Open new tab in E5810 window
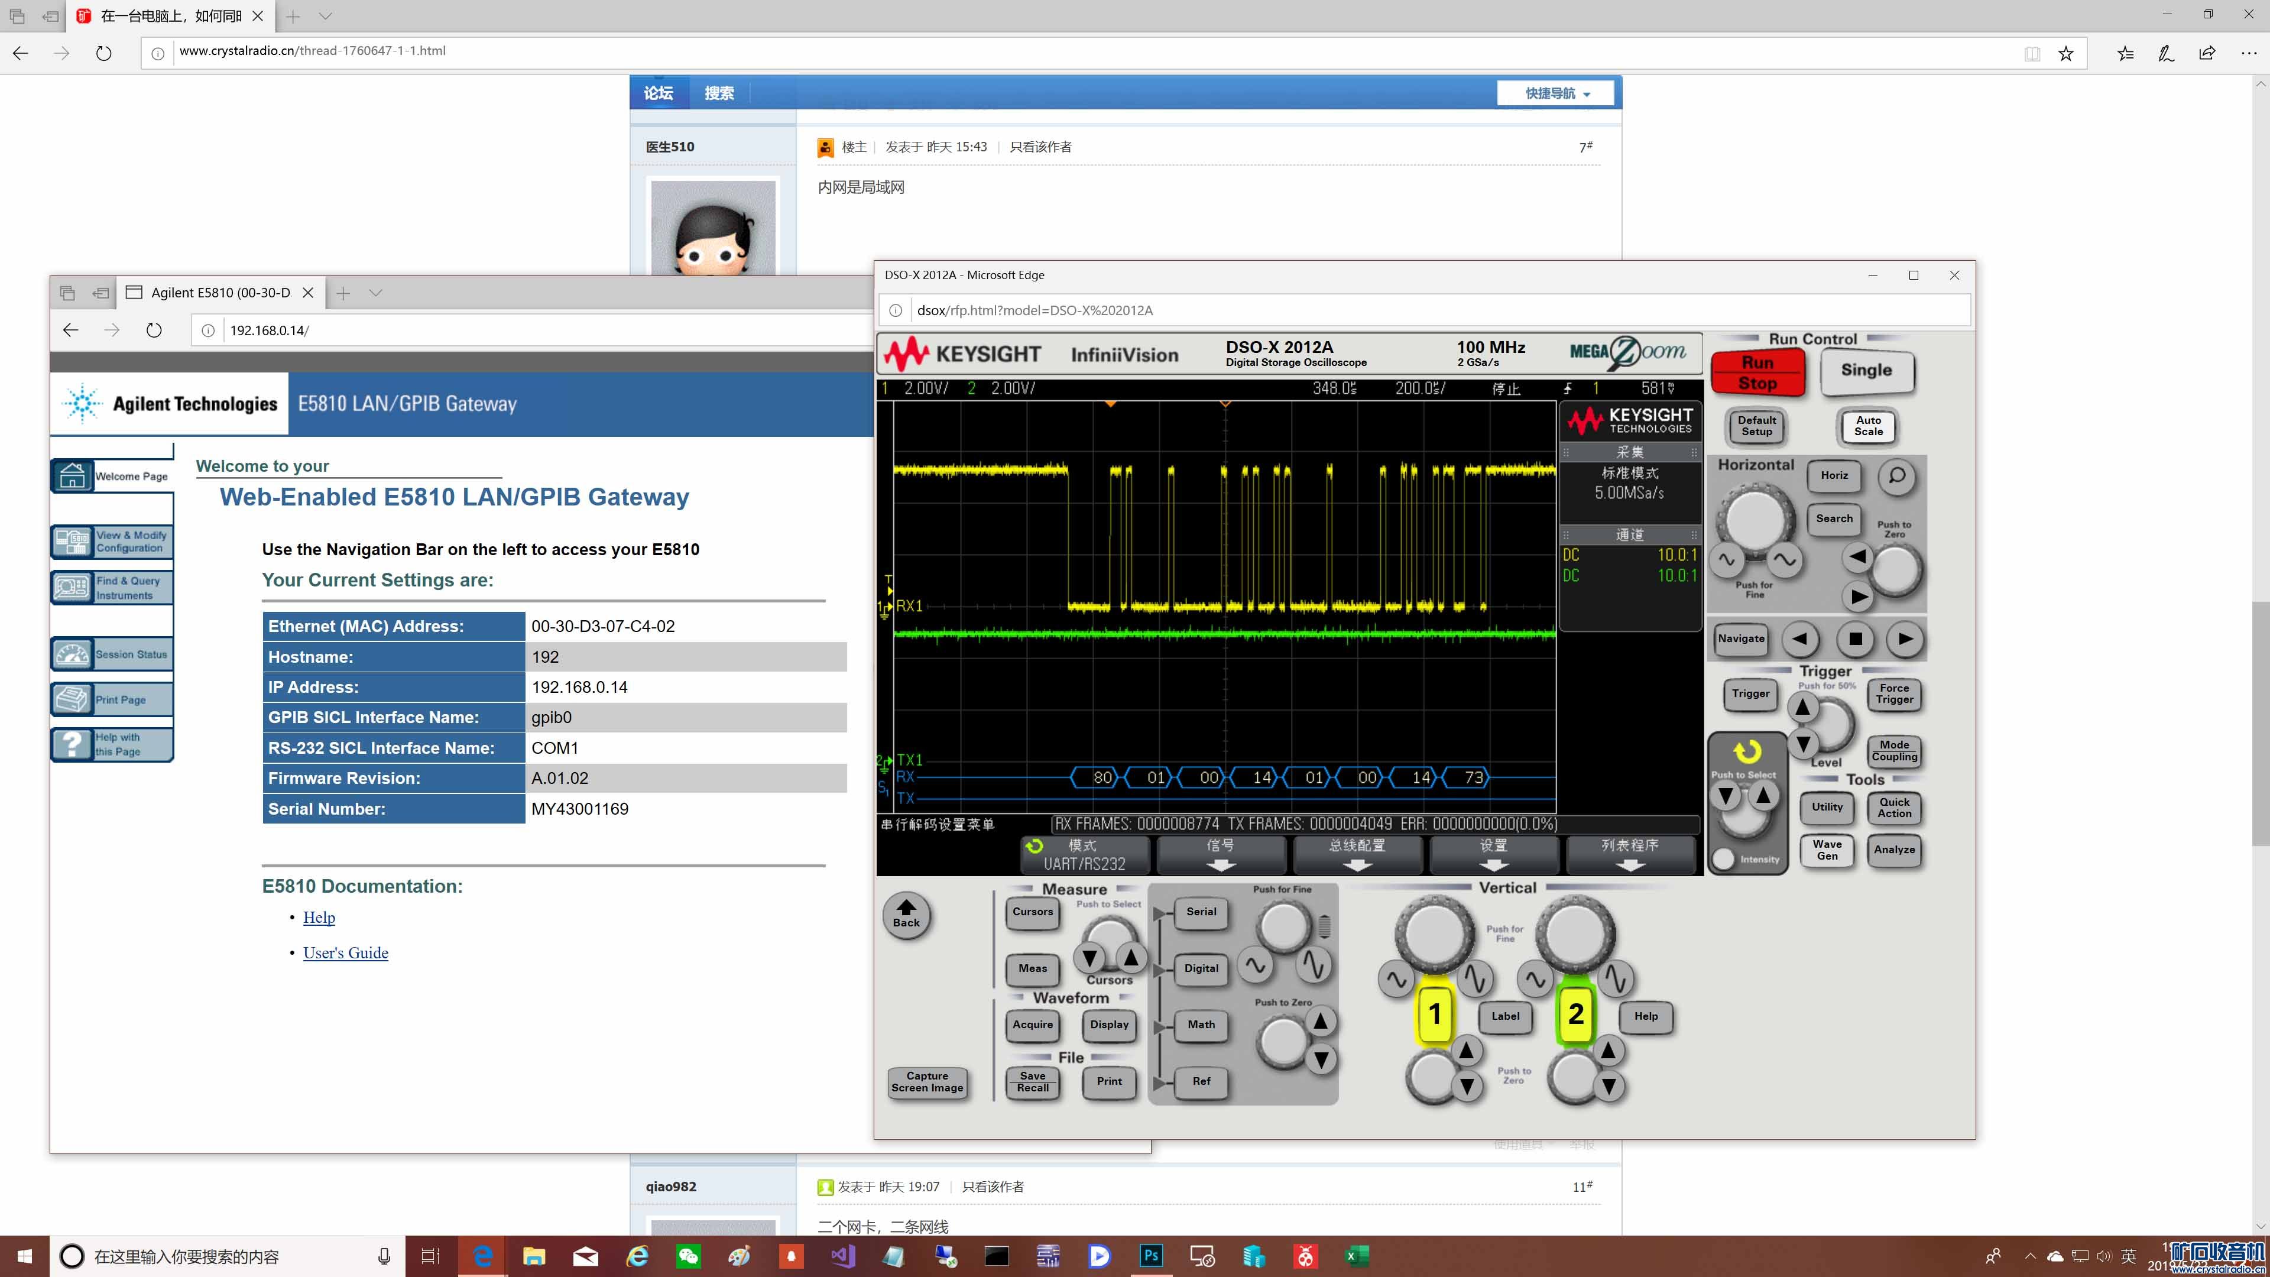The width and height of the screenshot is (2270, 1277). (343, 293)
